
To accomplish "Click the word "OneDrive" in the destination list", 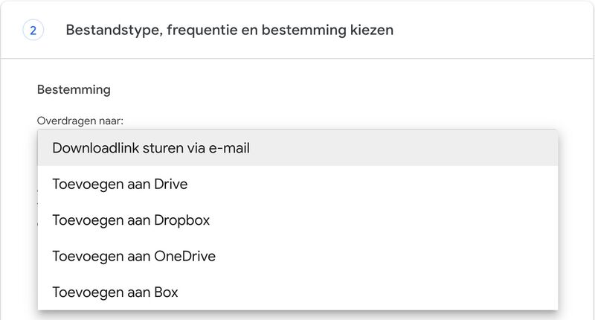I will point(184,256).
